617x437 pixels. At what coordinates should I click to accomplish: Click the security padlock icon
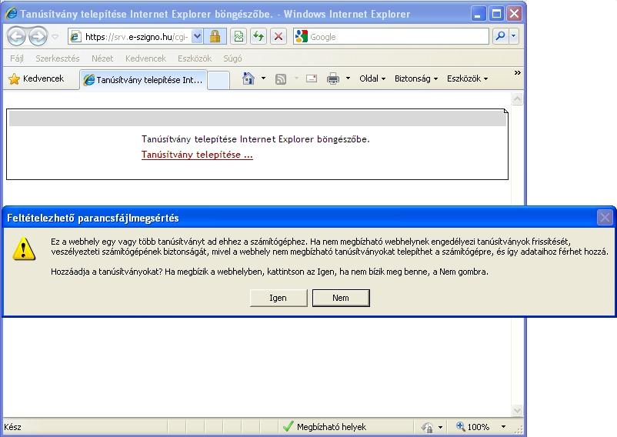(x=215, y=37)
